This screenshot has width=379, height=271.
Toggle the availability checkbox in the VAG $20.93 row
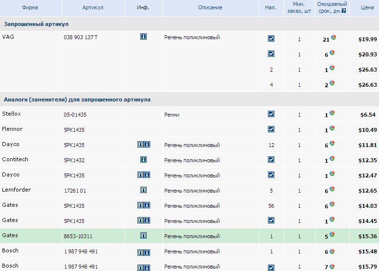271,54
